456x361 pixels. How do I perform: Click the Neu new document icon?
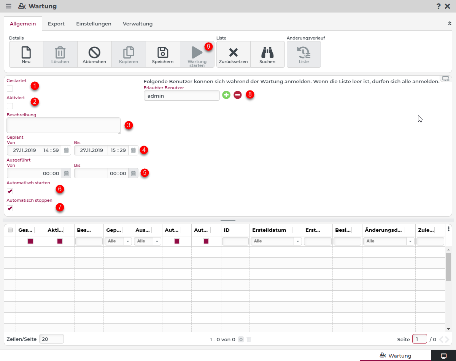click(26, 52)
